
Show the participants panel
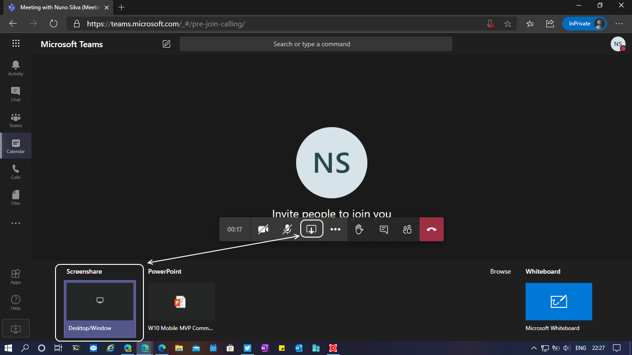[x=407, y=229]
